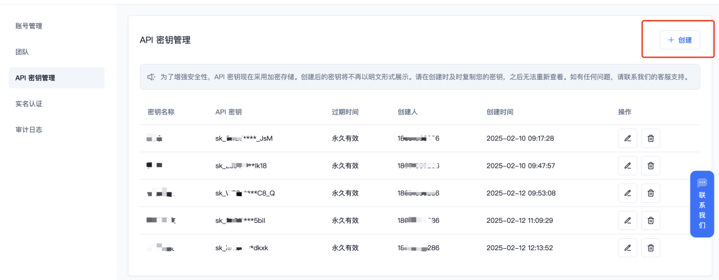Click the date 2025-02-10 09:47:57
Image resolution: width=719 pixels, height=280 pixels.
tap(521, 166)
